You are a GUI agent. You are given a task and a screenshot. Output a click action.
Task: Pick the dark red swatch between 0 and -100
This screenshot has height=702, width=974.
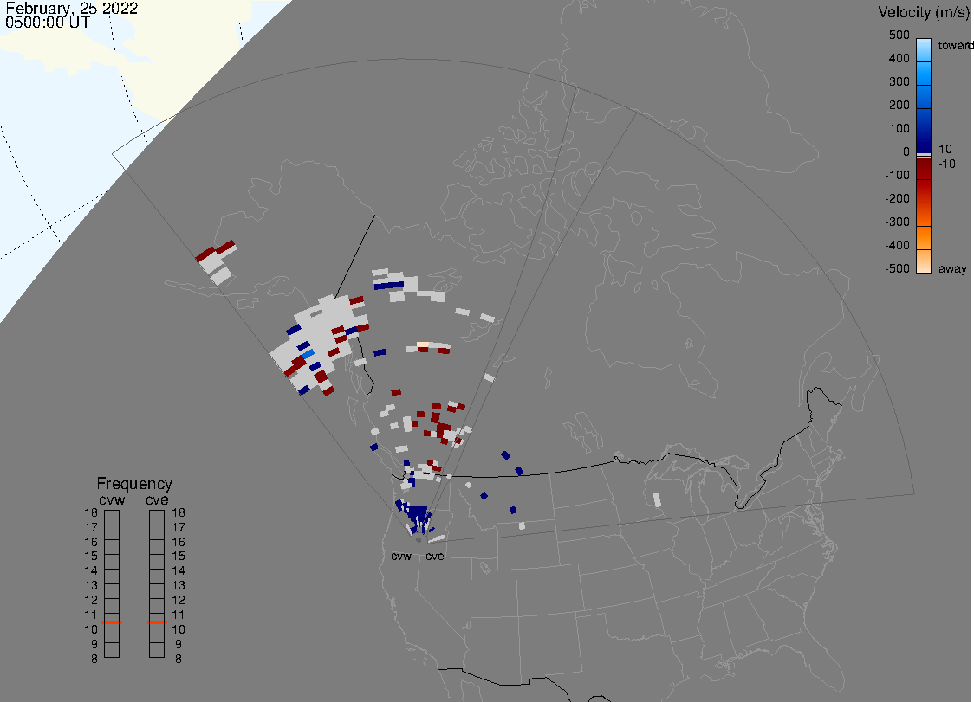point(924,169)
